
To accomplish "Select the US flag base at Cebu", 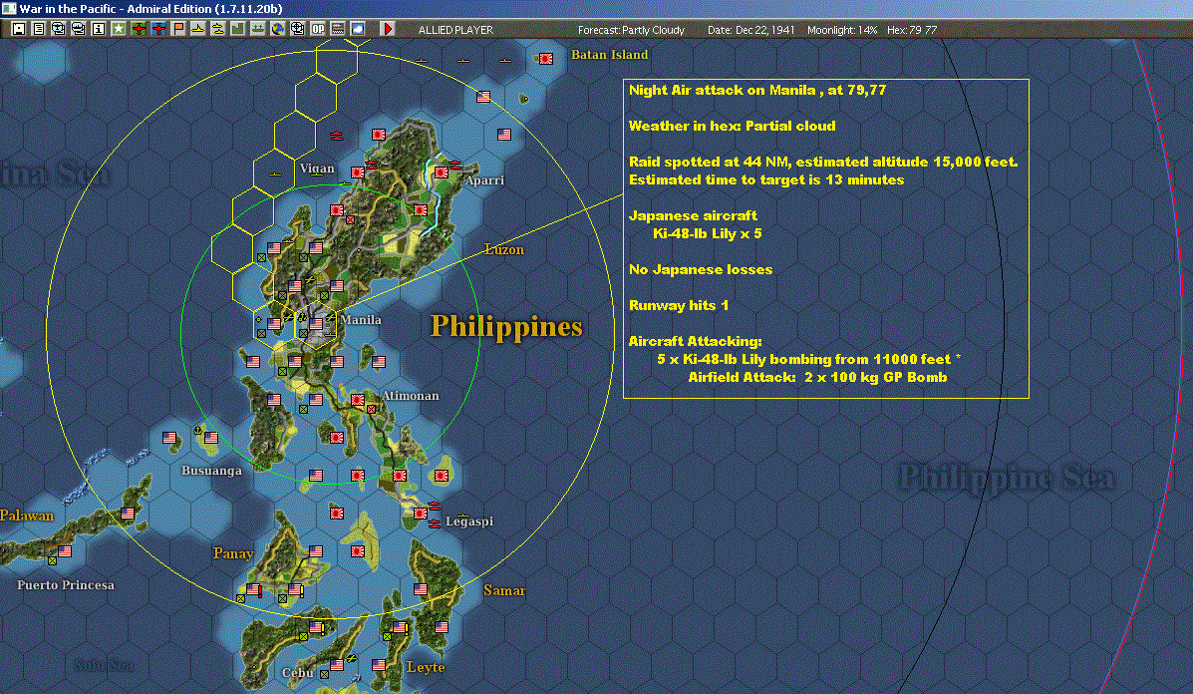I will click(x=336, y=665).
